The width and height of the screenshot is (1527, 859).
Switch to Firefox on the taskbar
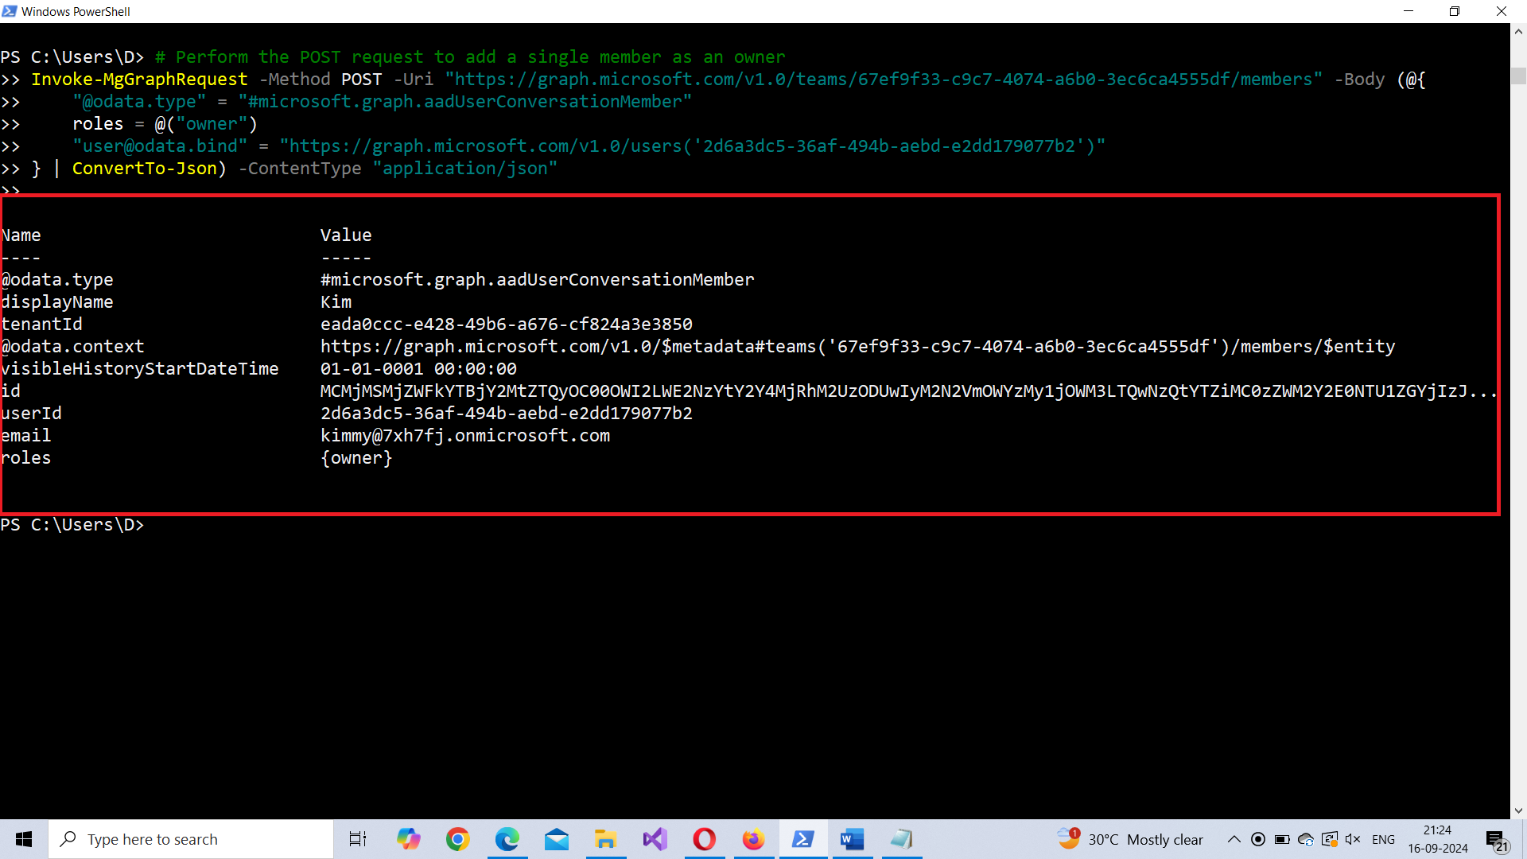pos(753,839)
